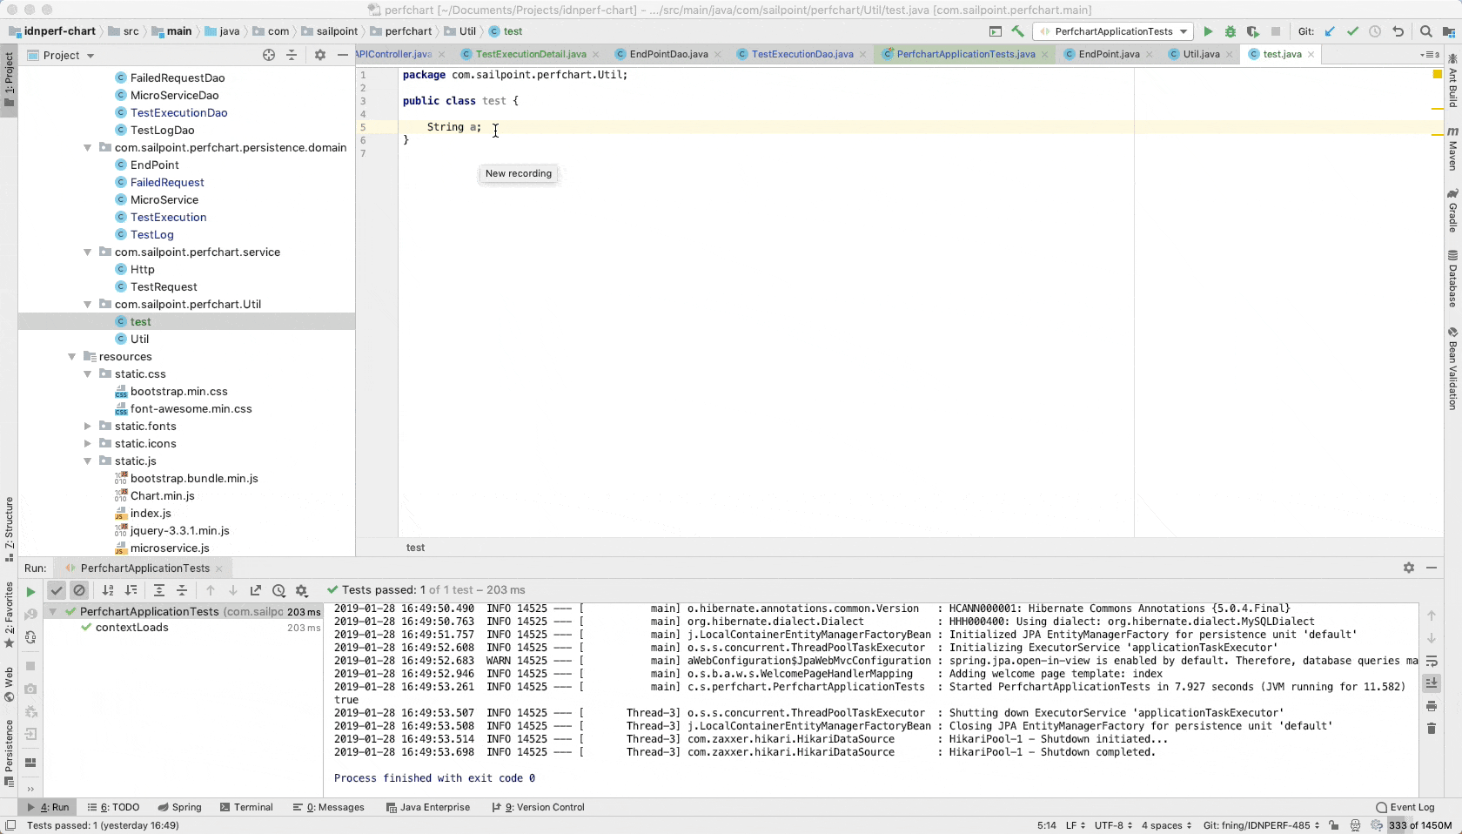
Task: Toggle scroll to end of console
Action: click(x=1432, y=683)
